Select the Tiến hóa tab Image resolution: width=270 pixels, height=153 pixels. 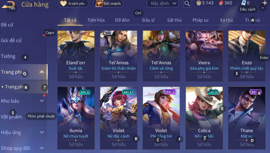(96, 20)
